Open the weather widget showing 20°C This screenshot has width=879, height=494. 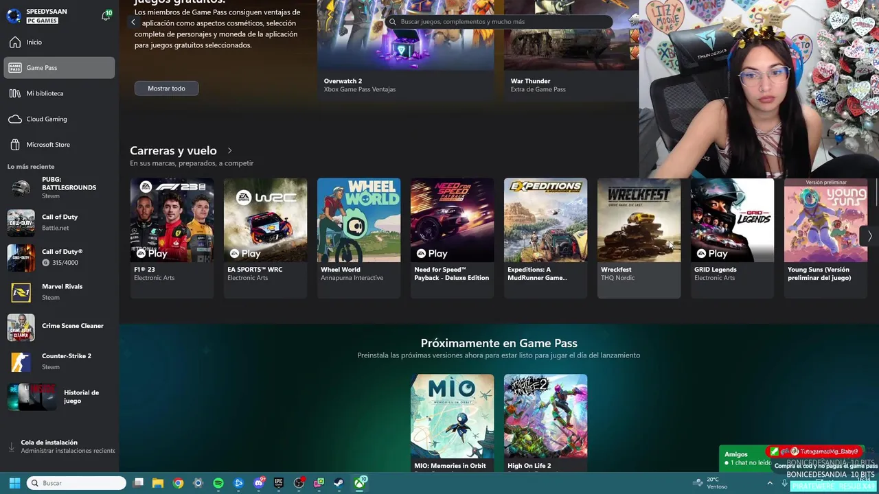point(710,483)
